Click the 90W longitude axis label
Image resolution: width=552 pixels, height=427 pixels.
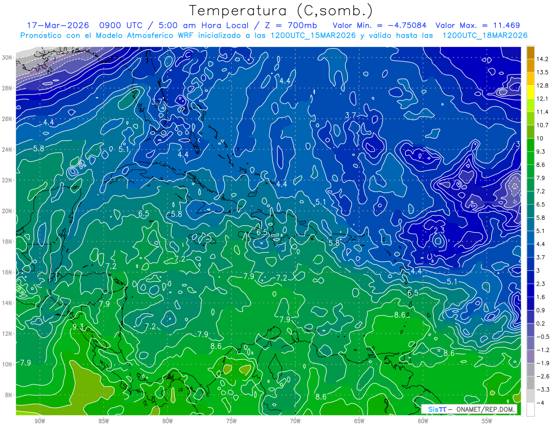point(40,421)
